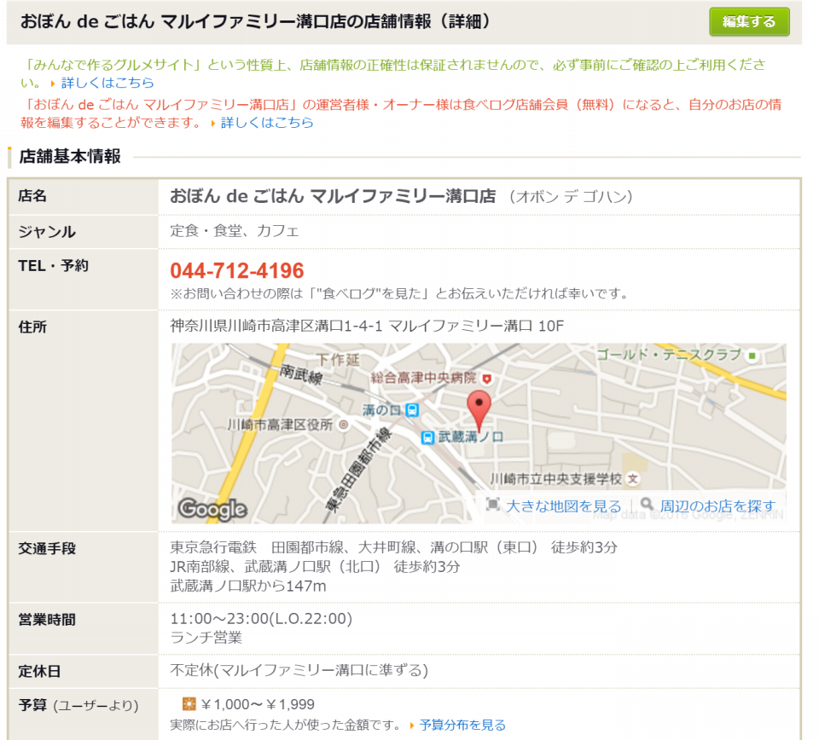Viewport: 819px width, 740px height.
Task: Click the red map pin marker
Action: pos(479,411)
